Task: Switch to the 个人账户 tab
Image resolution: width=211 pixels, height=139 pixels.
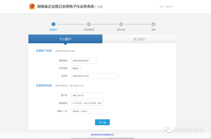Action: click(65, 39)
